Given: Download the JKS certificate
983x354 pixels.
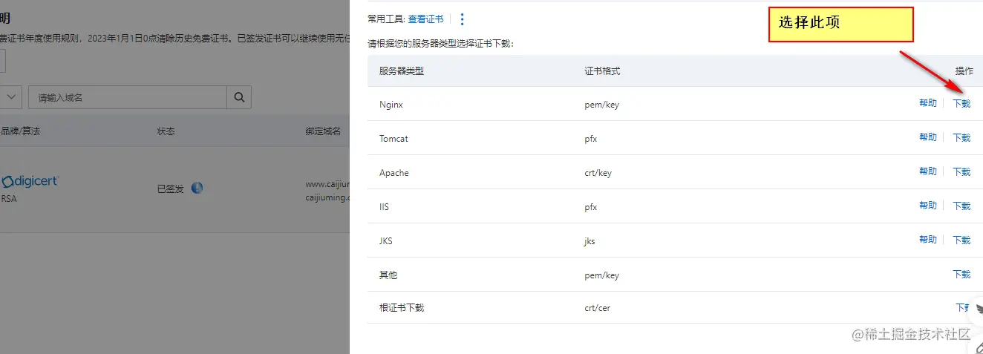Looking at the screenshot, I should coord(961,240).
